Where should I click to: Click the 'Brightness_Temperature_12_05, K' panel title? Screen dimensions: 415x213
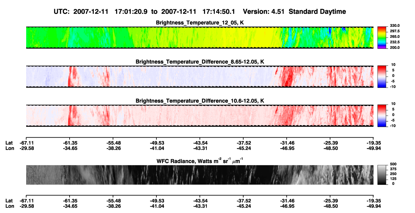click(x=200, y=22)
